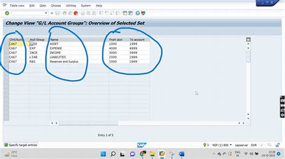The image size is (285, 159).
Task: Open the Goto menu
Action: point(43,6)
